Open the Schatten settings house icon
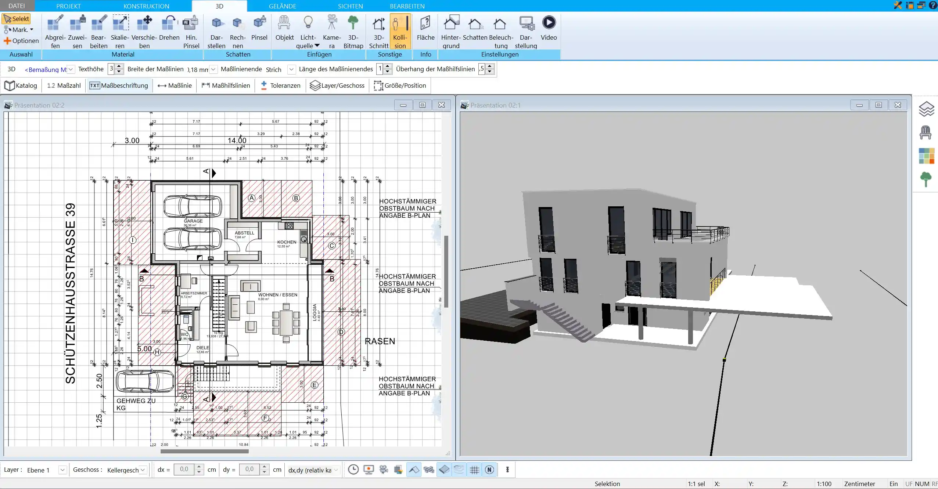 click(x=475, y=28)
